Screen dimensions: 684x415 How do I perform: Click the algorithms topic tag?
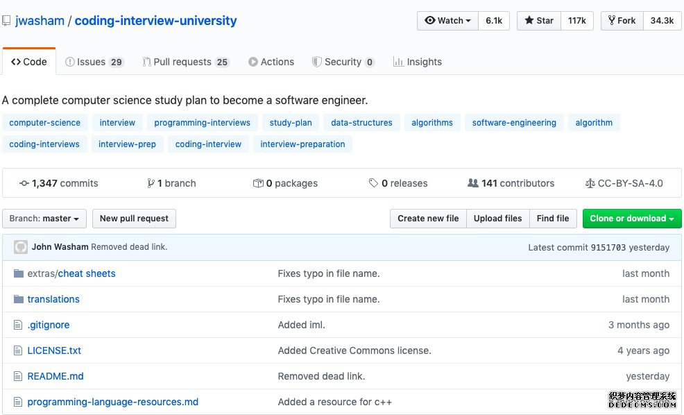click(432, 123)
